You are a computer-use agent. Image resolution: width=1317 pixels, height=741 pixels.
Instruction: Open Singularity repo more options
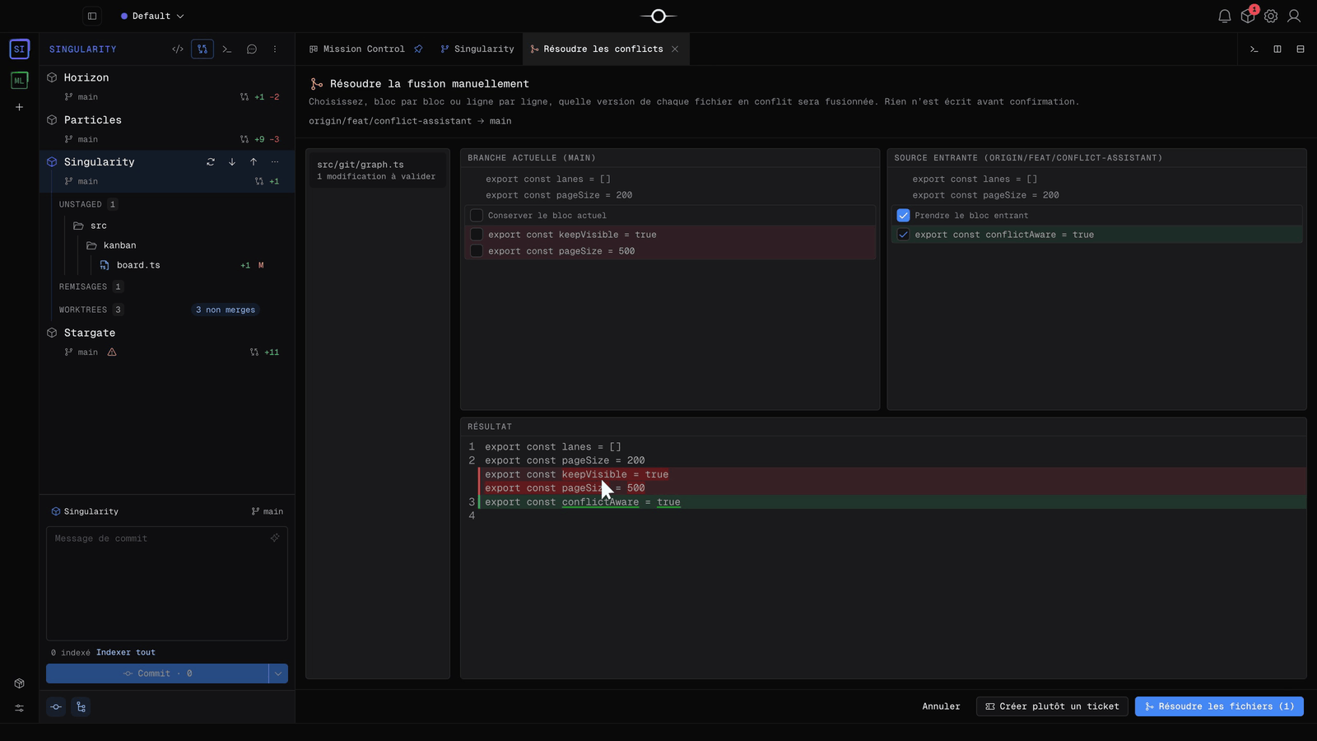275,162
